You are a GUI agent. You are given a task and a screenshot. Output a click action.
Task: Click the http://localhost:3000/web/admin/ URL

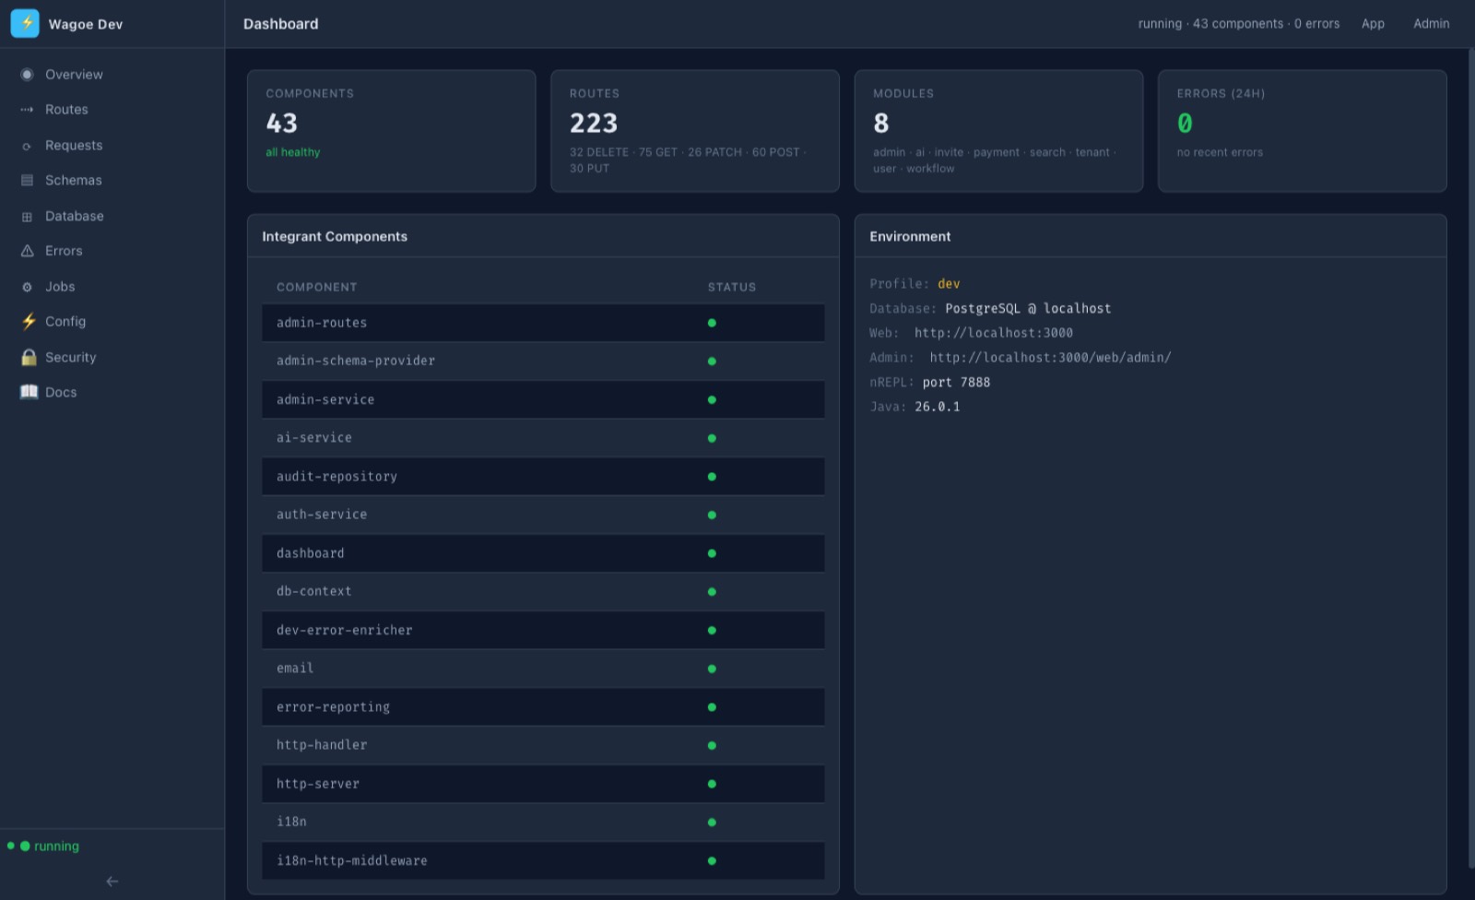(x=1050, y=358)
